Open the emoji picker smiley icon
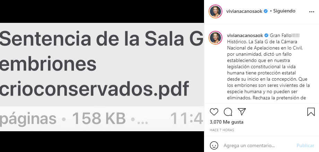Image resolution: width=319 pixels, height=152 pixels. (214, 145)
